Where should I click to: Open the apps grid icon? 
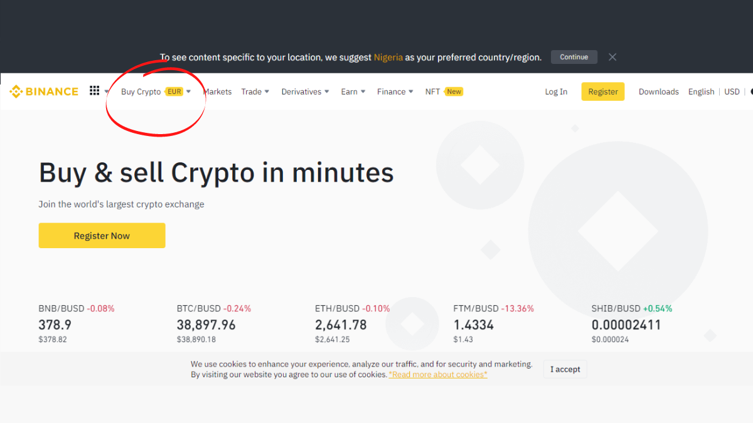click(95, 91)
